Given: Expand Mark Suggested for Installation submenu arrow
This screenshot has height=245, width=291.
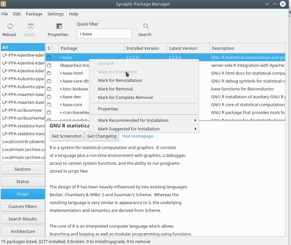Looking at the screenshot, I should coord(195,129).
